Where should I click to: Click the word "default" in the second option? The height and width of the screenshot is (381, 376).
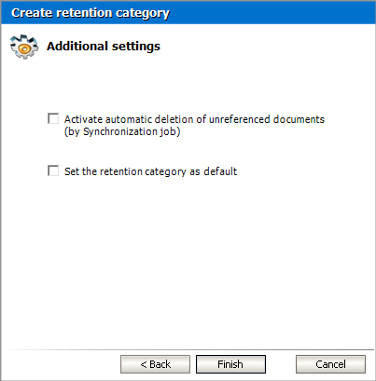[220, 171]
